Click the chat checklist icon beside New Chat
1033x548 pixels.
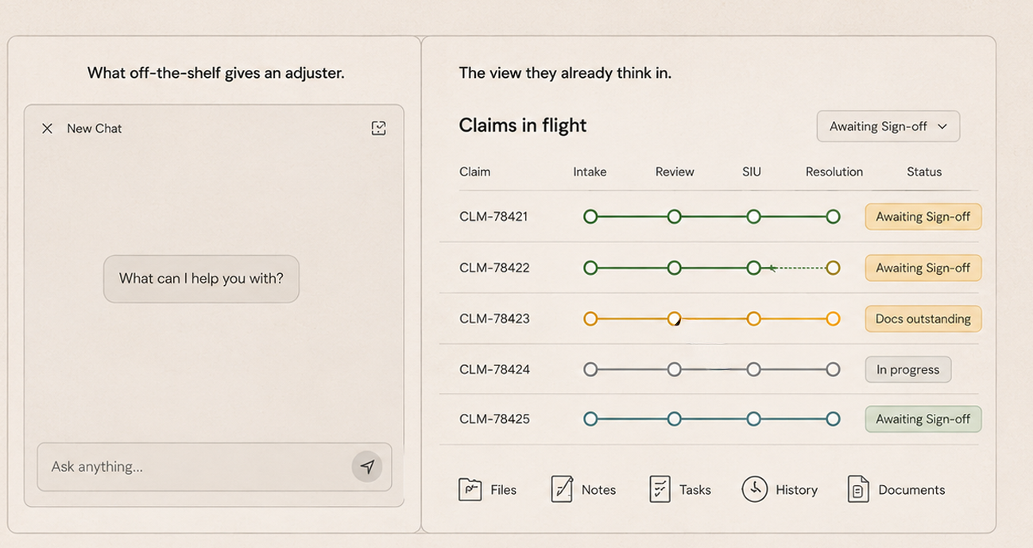point(379,128)
